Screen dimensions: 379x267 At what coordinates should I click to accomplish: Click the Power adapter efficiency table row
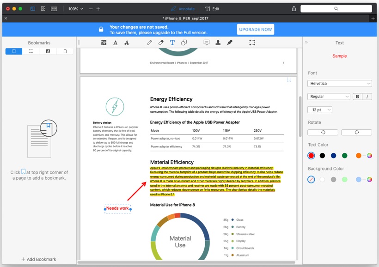pos(217,147)
